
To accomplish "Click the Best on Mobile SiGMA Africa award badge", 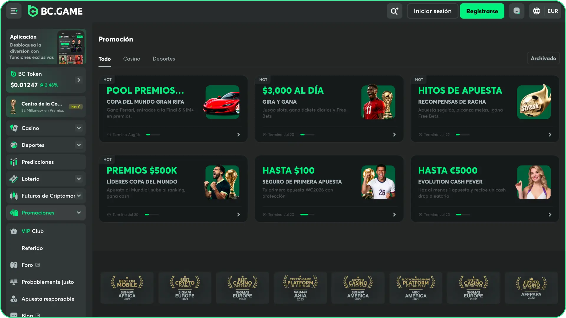I will pos(127,288).
